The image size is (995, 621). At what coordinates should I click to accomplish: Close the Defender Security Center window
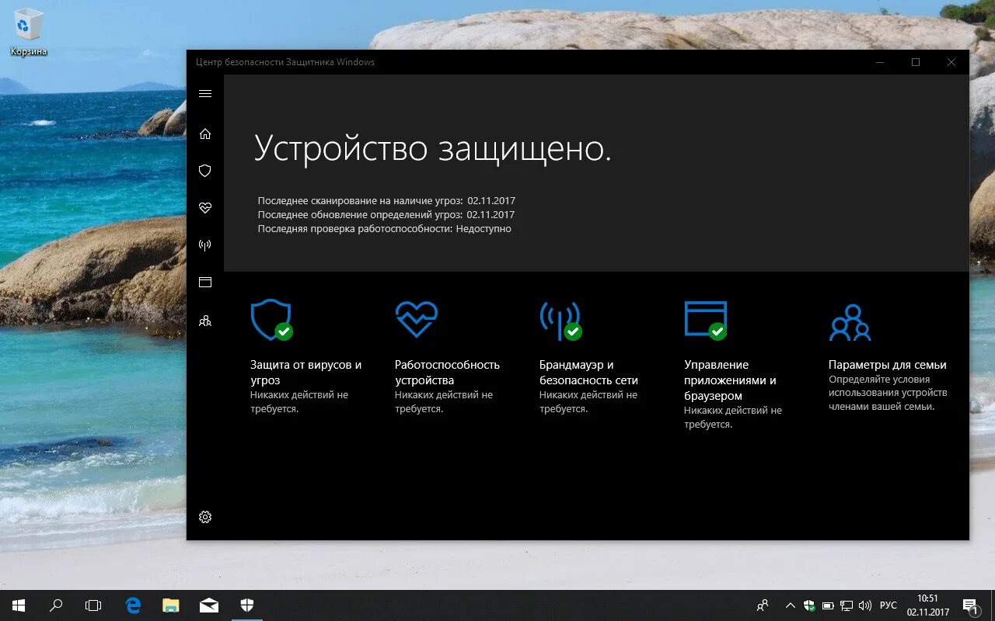tap(951, 62)
